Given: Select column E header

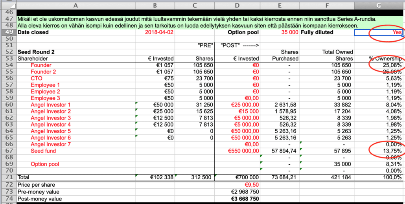Looking at the screenshot, I should point(280,6).
